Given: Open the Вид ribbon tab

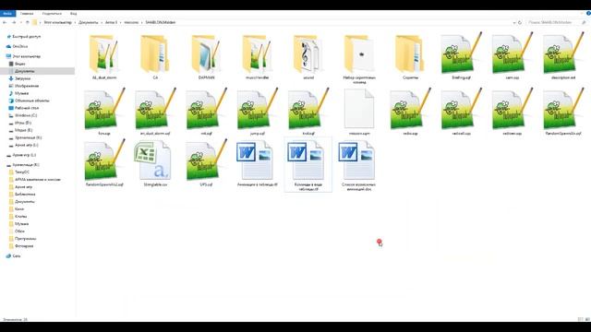Looking at the screenshot, I should pos(74,13).
